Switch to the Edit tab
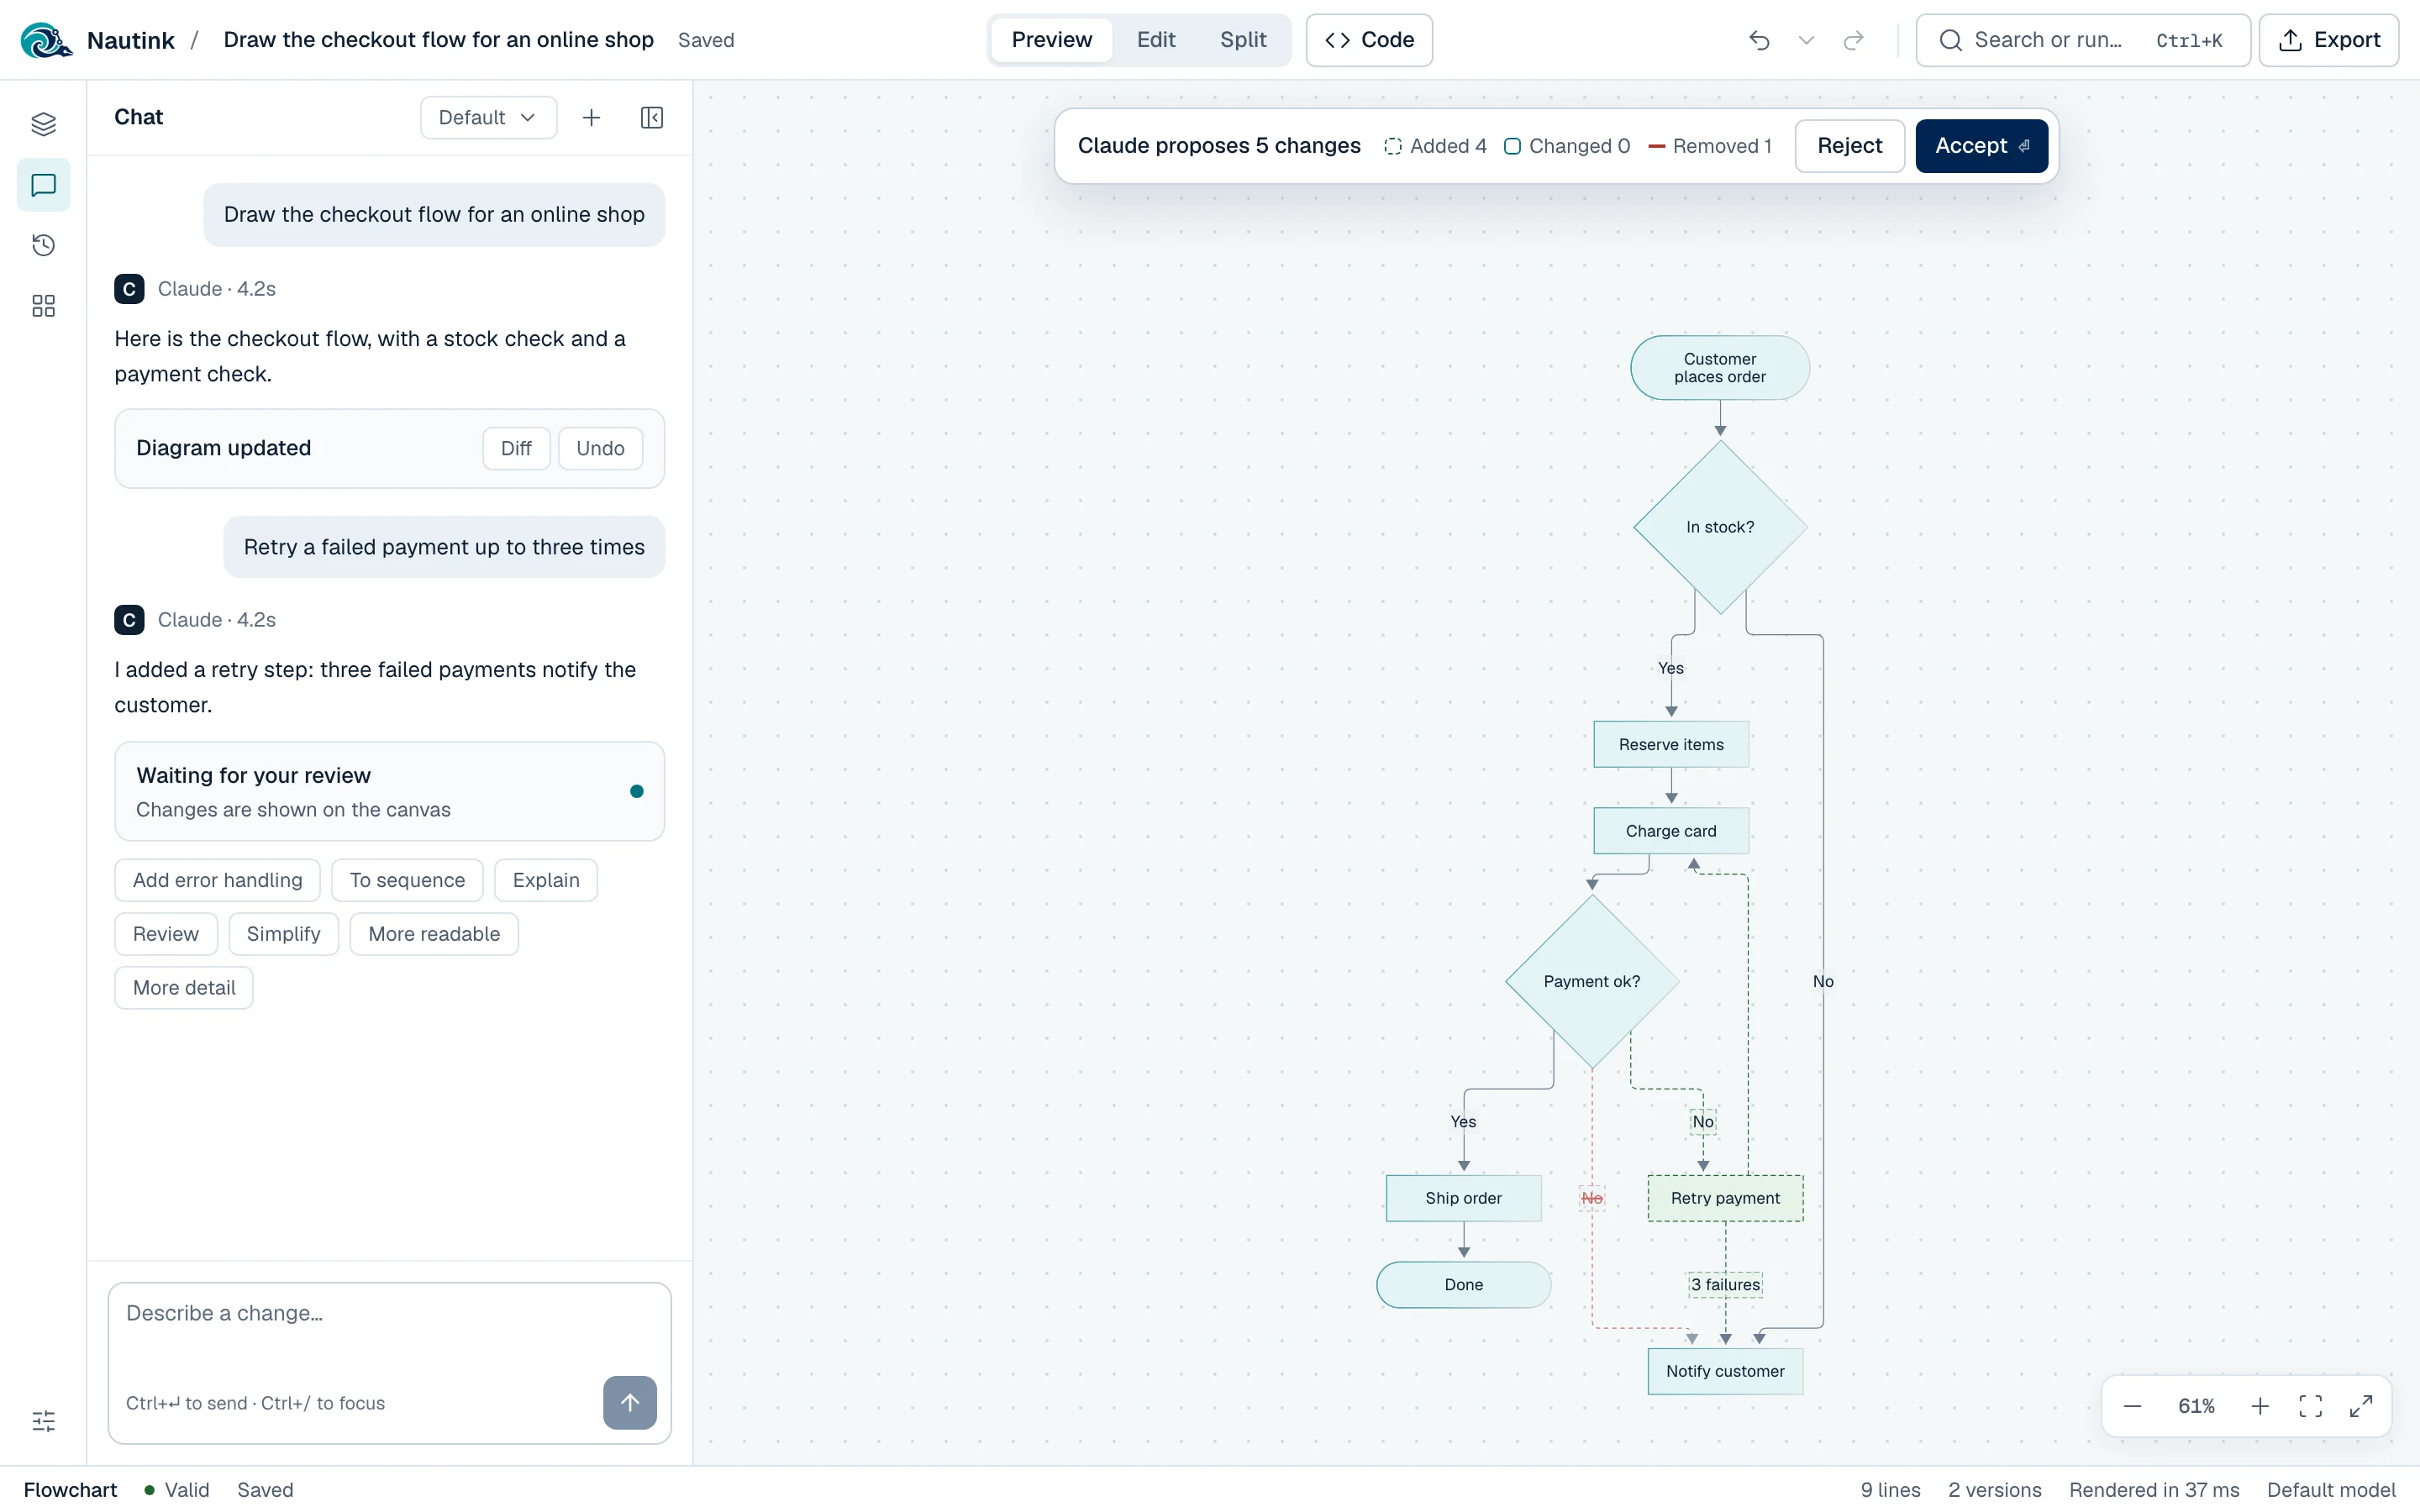Viewport: 2420px width, 1512px height. click(x=1156, y=40)
